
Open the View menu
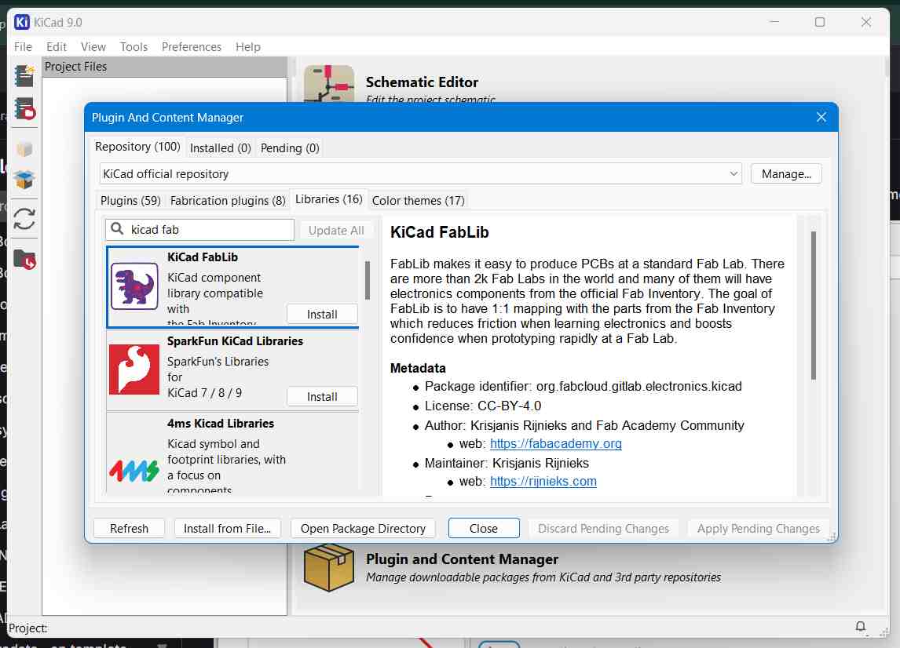click(x=93, y=46)
